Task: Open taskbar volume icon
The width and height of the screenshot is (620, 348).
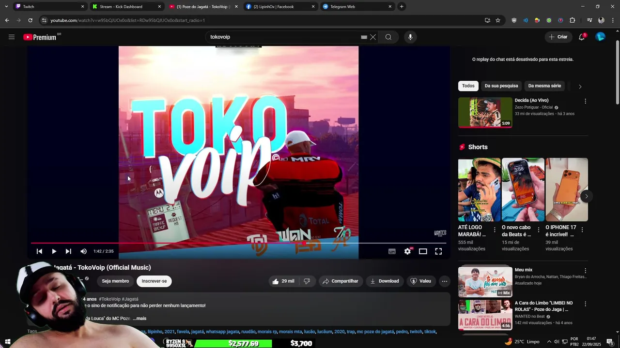Action: [x=556, y=342]
